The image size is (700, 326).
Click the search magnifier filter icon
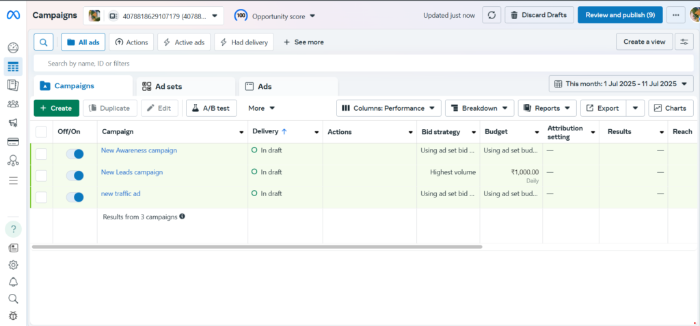(43, 42)
